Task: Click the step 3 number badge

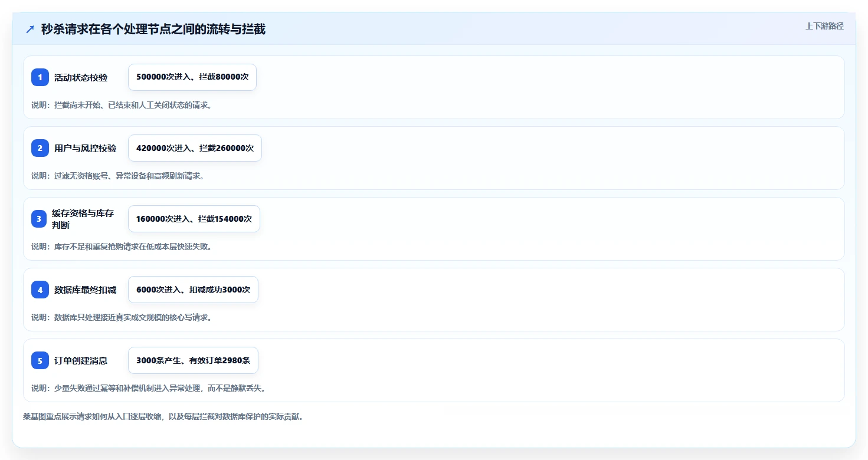Action: pyautogui.click(x=39, y=219)
